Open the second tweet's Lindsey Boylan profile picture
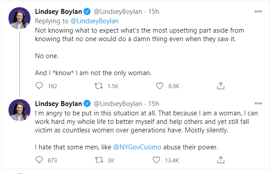 coord(19,110)
